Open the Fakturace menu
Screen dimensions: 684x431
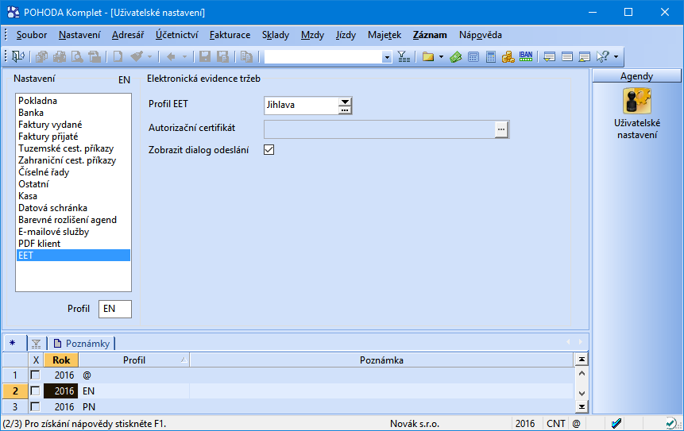pyautogui.click(x=230, y=35)
